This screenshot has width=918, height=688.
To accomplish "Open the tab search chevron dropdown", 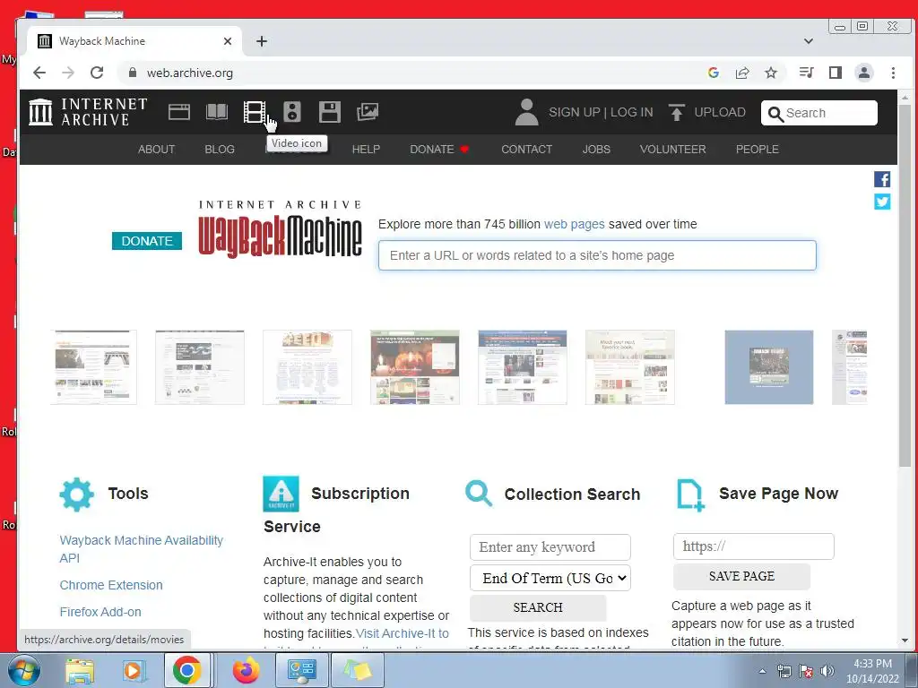I will coord(809,41).
